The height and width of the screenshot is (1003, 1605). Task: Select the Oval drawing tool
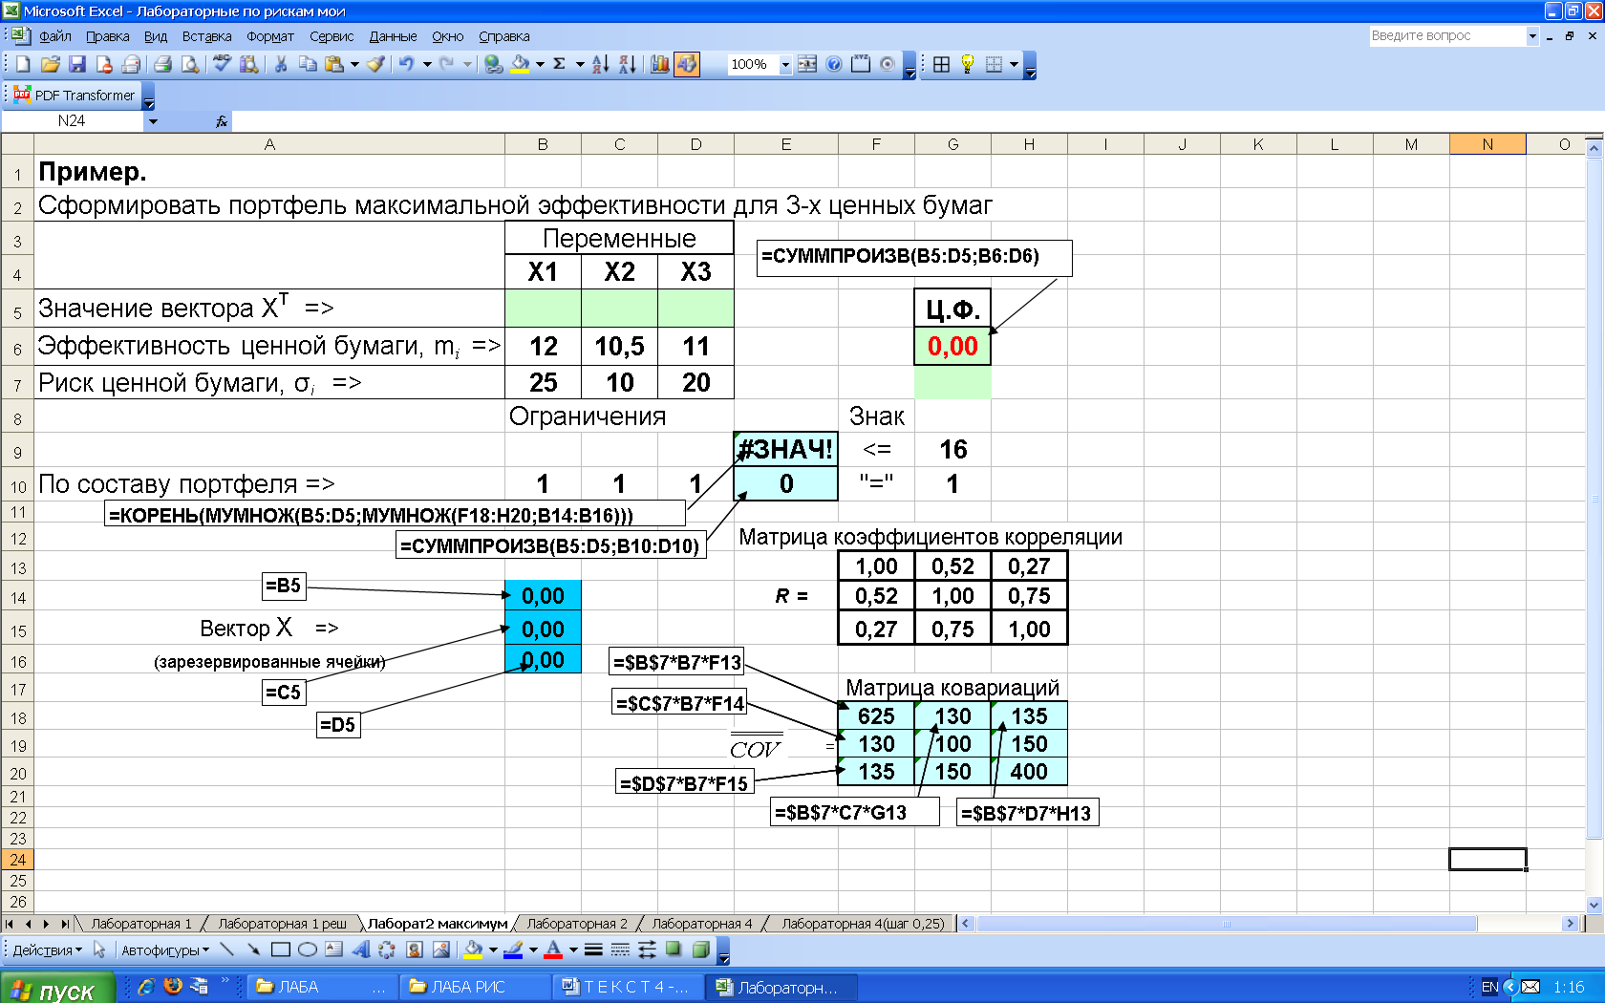click(x=307, y=950)
